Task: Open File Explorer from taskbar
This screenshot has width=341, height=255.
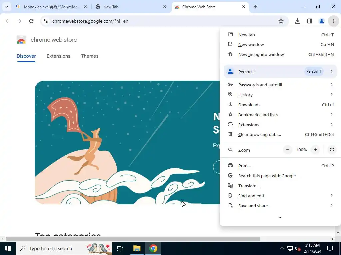Action: 137,248
